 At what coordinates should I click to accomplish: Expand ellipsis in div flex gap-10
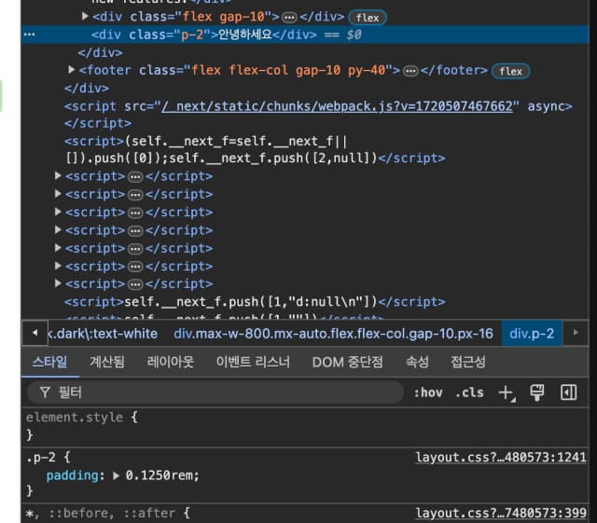[x=289, y=18]
